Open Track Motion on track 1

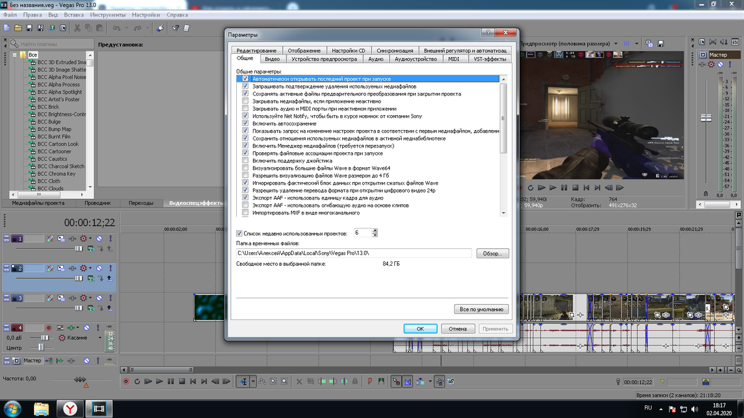(61, 238)
